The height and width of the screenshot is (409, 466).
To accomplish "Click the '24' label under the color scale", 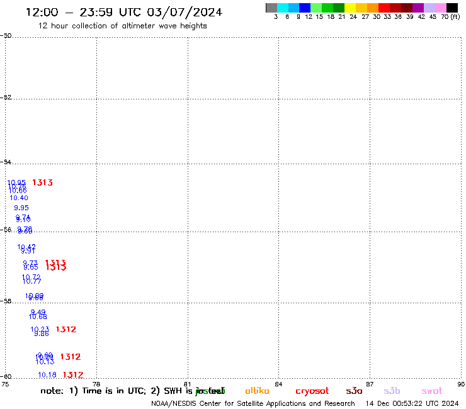I will [353, 16].
